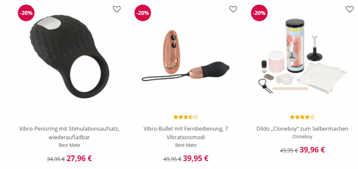Open the 'Vibro-Bullet mit Fernbedienung' title link
Viewport: 358px width, 169px height.
pyautogui.click(x=186, y=133)
